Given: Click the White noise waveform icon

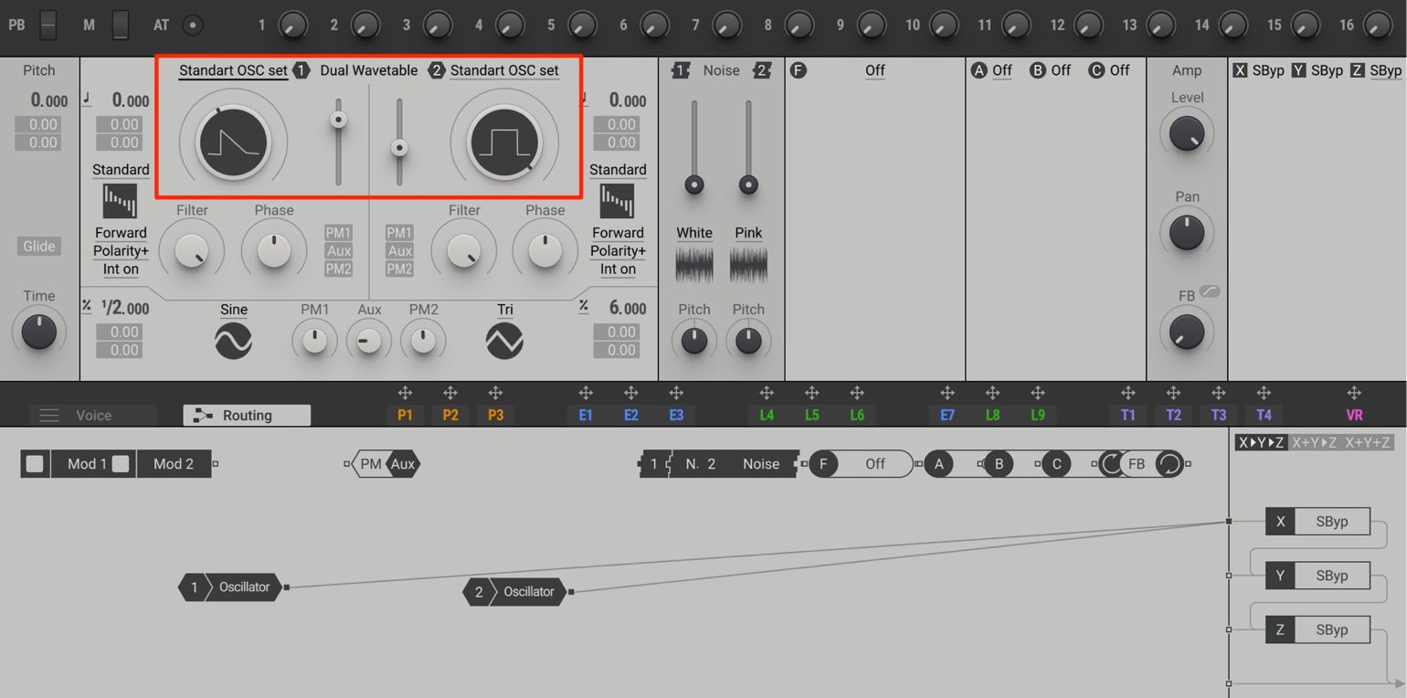Looking at the screenshot, I should [694, 266].
